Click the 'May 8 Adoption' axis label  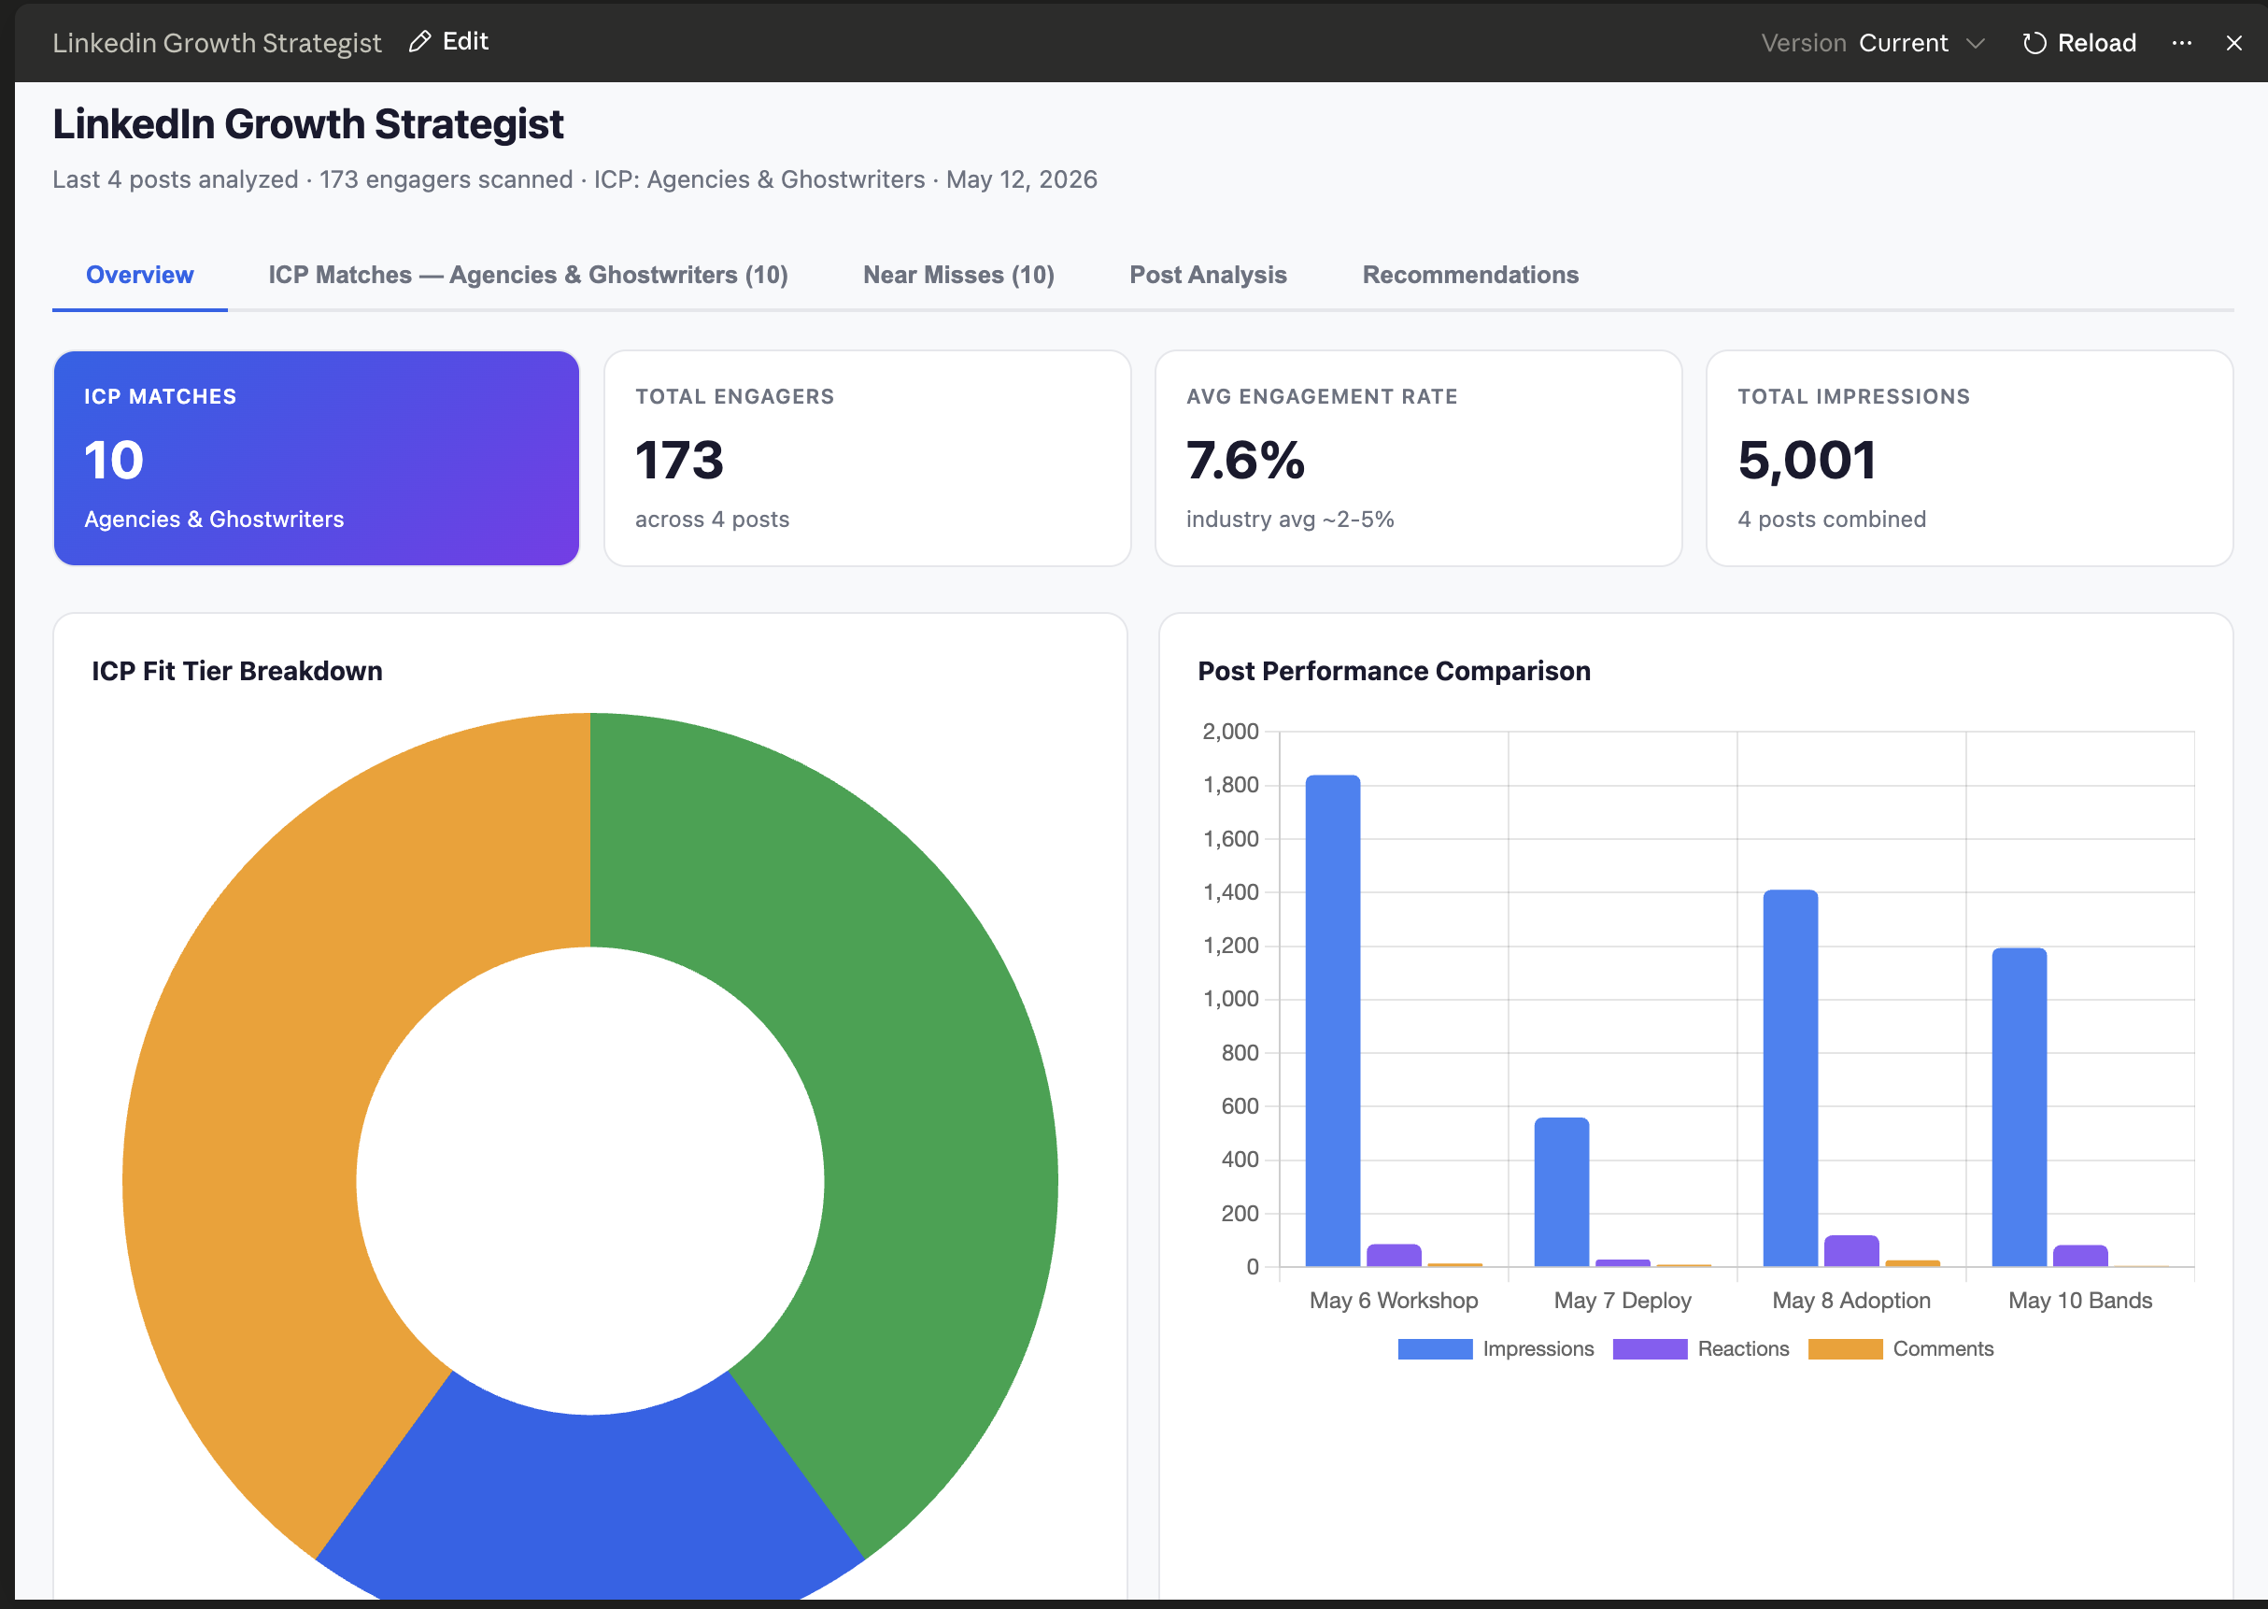pos(1851,1300)
